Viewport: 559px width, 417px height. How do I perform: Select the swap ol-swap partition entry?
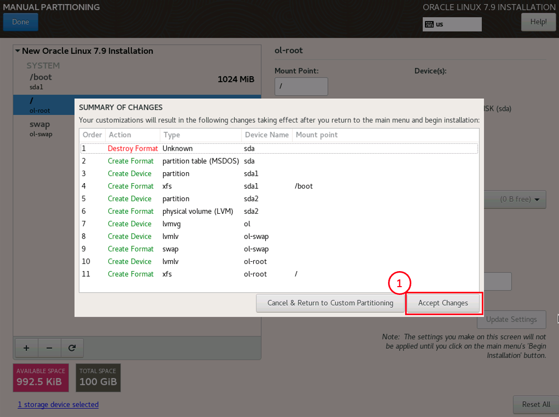tap(44, 128)
